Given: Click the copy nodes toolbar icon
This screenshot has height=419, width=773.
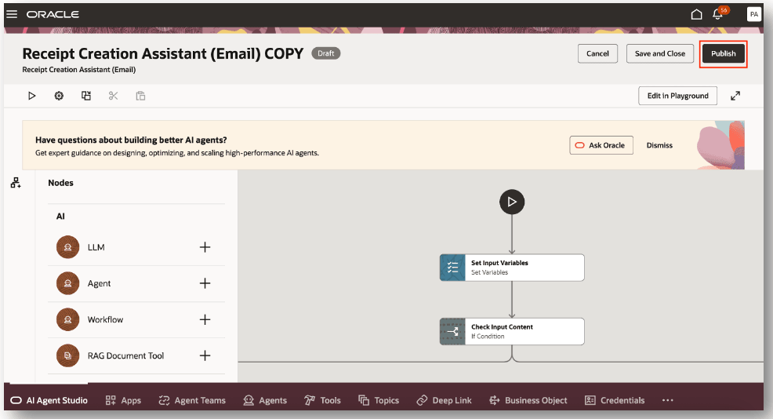Looking at the screenshot, I should pyautogui.click(x=86, y=96).
